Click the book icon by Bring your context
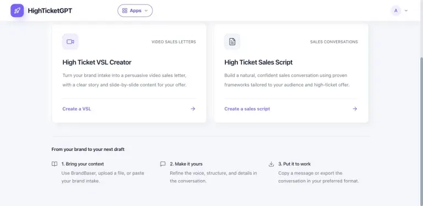 tap(55, 164)
